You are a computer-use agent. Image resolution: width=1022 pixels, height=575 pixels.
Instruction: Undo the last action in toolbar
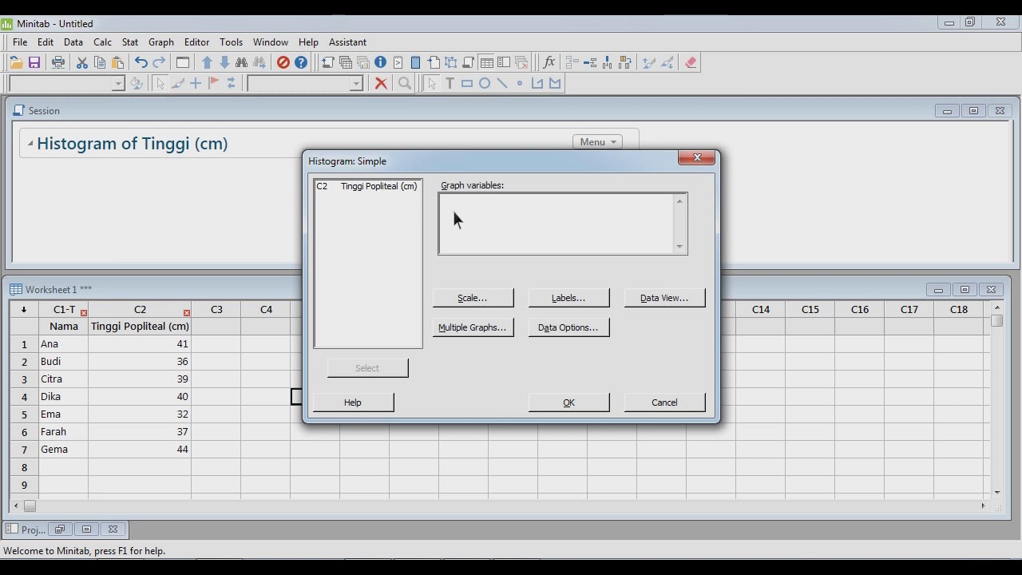tap(141, 62)
